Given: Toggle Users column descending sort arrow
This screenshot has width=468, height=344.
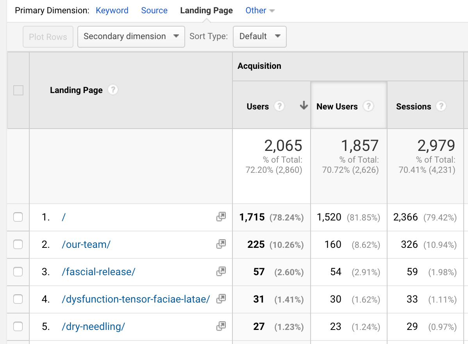Looking at the screenshot, I should click(304, 106).
